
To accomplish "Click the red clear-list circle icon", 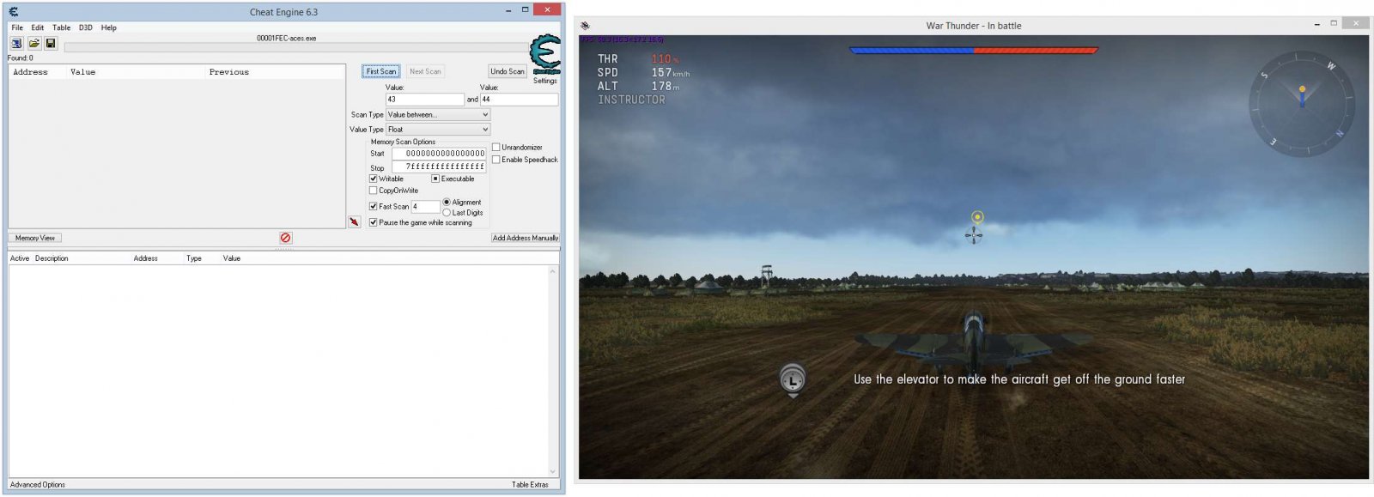I will [x=286, y=238].
